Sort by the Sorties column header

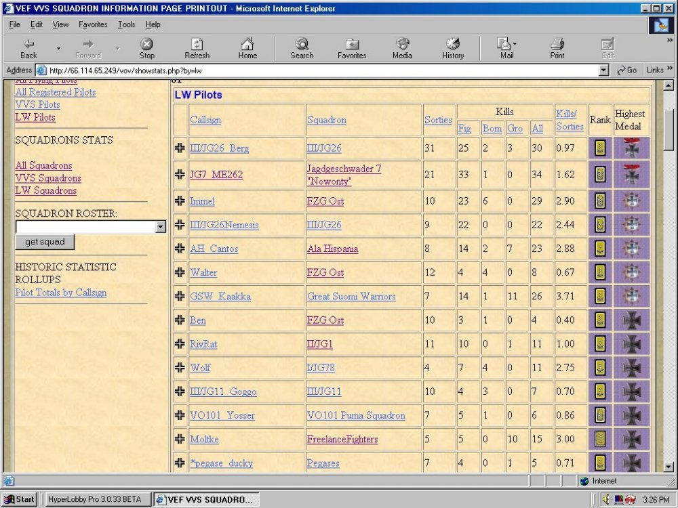[x=438, y=120]
